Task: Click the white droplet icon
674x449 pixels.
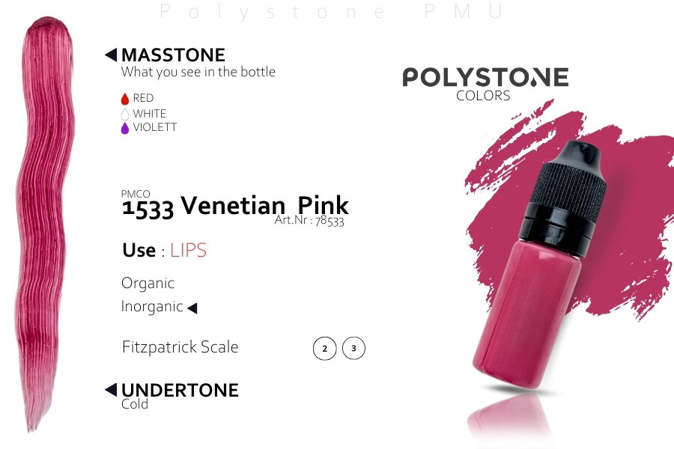Action: pyautogui.click(x=125, y=114)
